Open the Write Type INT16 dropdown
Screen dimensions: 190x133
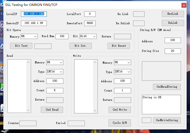coord(123,72)
